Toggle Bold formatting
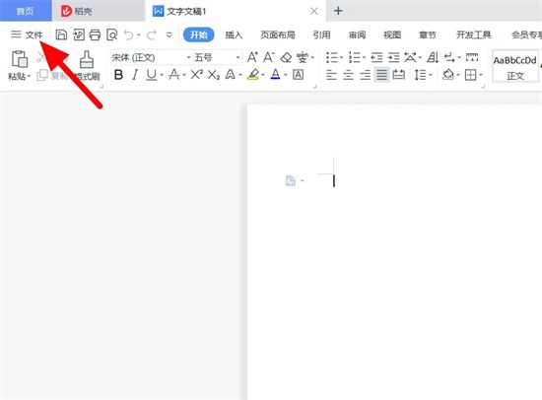 pyautogui.click(x=118, y=75)
